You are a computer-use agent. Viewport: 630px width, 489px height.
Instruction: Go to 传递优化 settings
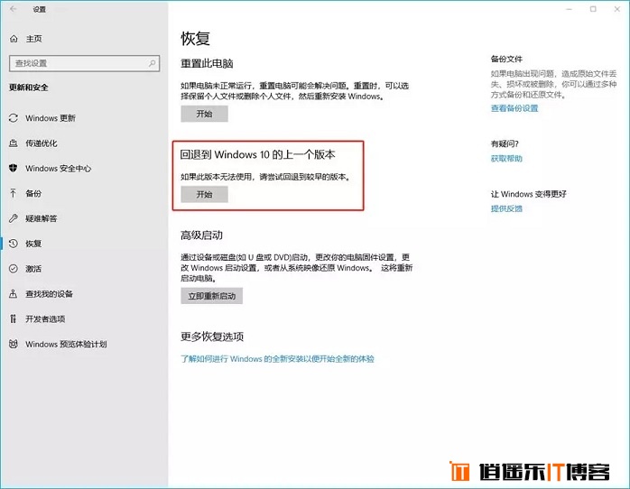42,143
